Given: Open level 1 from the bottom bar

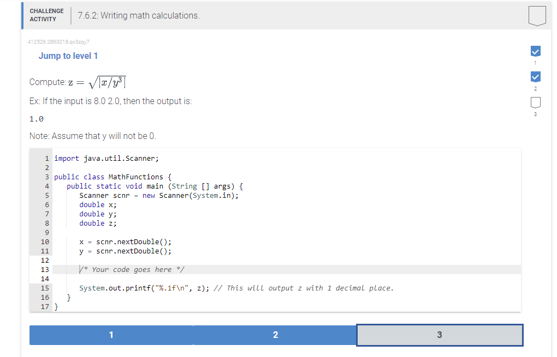Looking at the screenshot, I should tap(111, 335).
